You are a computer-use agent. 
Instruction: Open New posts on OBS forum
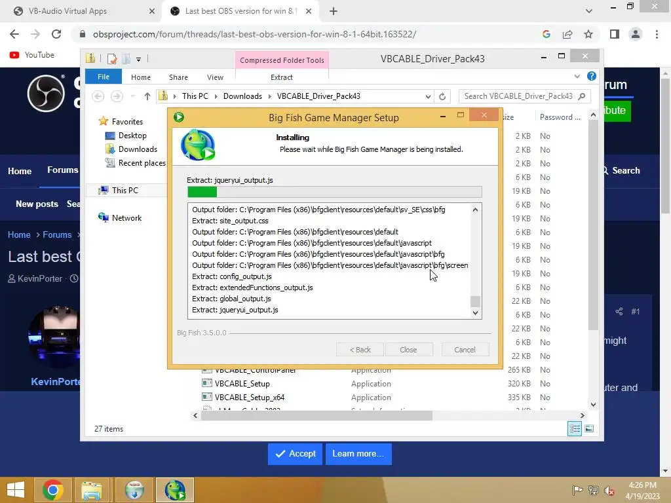point(37,204)
